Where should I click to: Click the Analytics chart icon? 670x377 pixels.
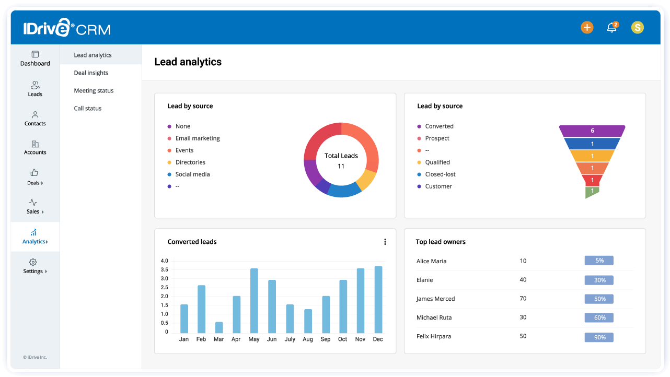[33, 232]
